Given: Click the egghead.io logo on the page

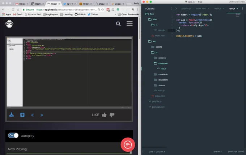Looking at the screenshot, I should click(9, 24).
